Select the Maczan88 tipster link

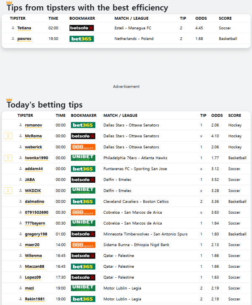[34, 266]
